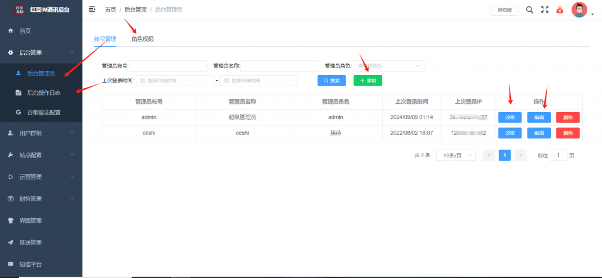
Task: Click 改密 for the admin row
Action: pyautogui.click(x=510, y=117)
